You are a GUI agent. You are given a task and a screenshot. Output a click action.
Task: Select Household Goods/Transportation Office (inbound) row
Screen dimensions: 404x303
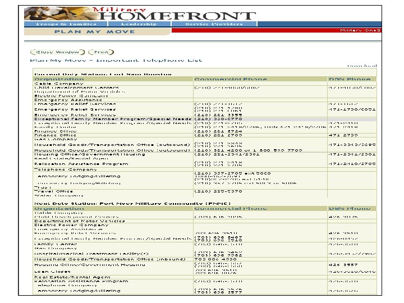pos(205,259)
